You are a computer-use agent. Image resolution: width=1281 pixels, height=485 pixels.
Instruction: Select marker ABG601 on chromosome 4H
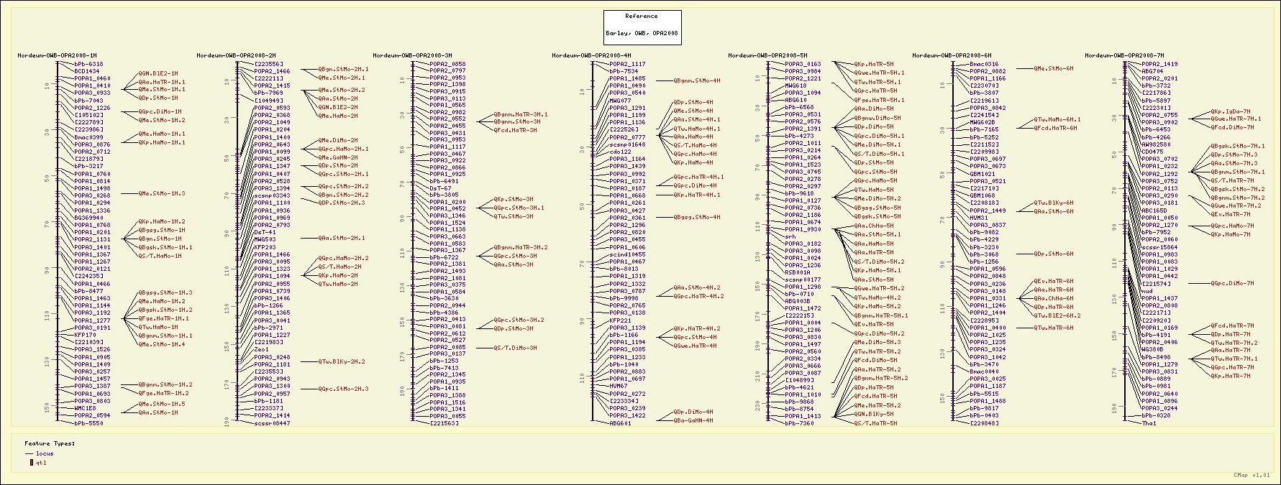pos(620,423)
